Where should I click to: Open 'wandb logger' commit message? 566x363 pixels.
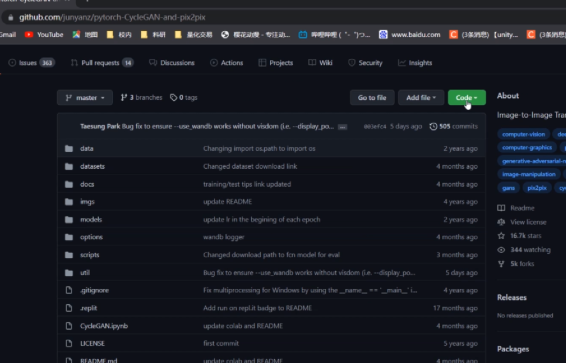tap(224, 237)
